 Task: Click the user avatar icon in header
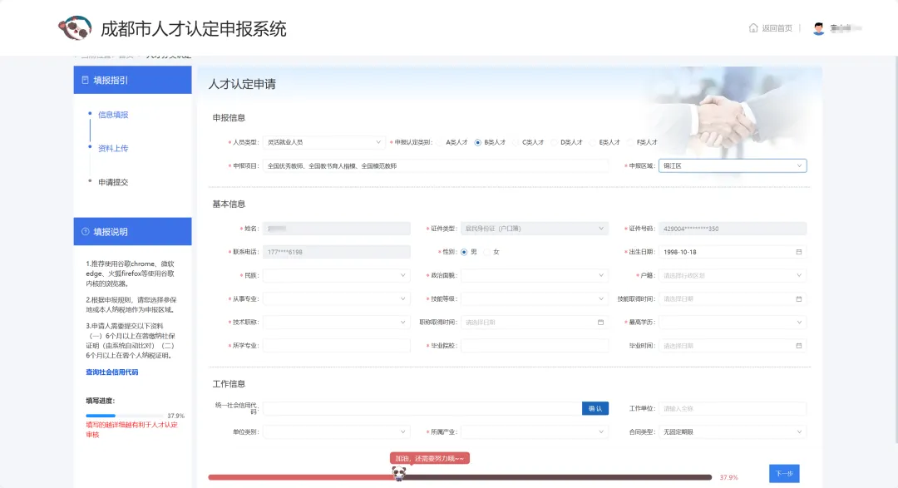coord(818,28)
